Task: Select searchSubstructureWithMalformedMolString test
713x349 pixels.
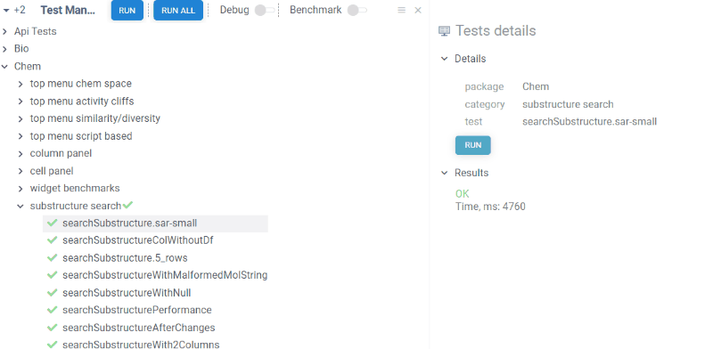Action: (x=165, y=275)
